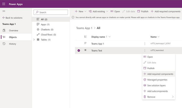Collapse the left navigation hamburger icon
Image resolution: width=182 pixels, height=108 pixels.
tap(4, 11)
